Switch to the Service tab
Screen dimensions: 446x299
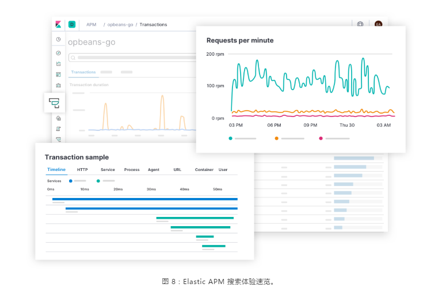tap(108, 170)
